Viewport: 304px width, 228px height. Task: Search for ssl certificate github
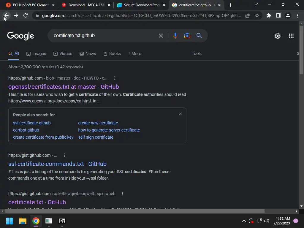pyautogui.click(x=32, y=123)
